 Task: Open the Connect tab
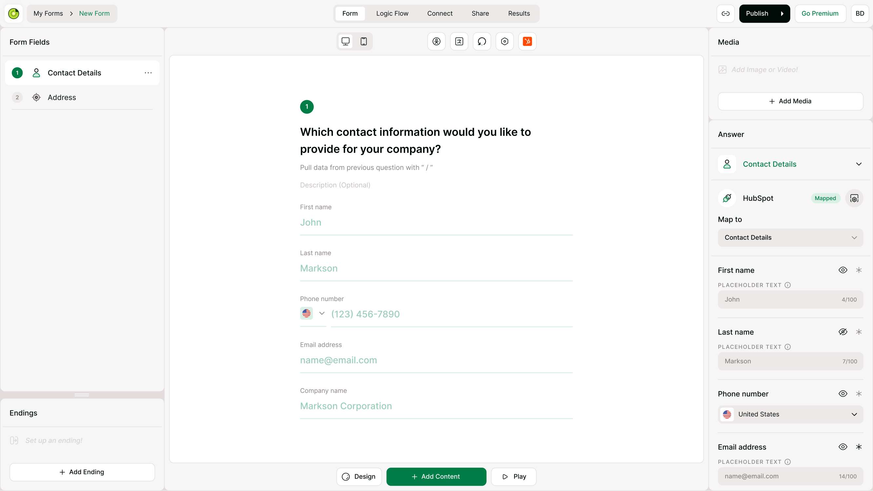tap(440, 13)
